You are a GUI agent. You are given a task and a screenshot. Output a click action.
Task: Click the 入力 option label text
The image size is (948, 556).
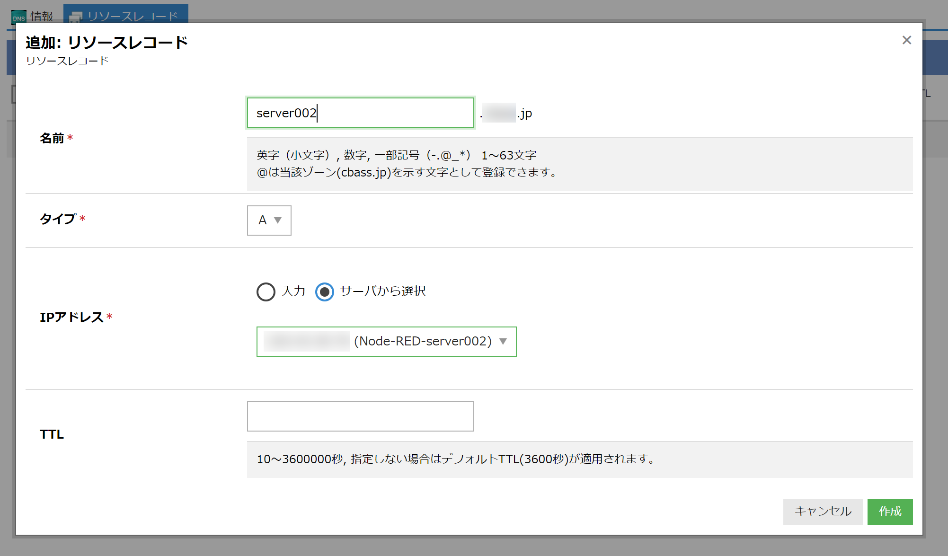(293, 291)
